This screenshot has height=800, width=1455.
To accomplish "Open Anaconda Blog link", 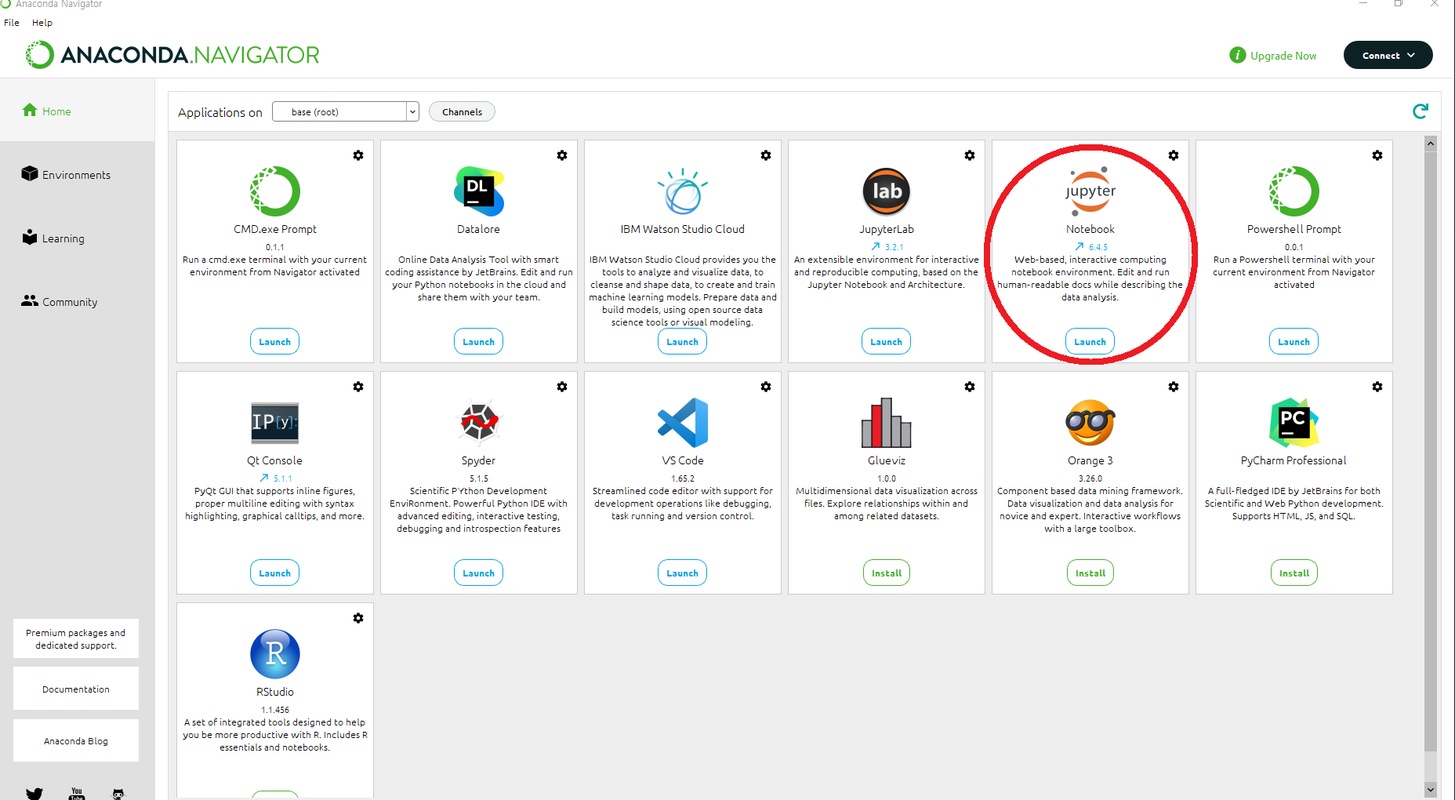I will tap(76, 740).
